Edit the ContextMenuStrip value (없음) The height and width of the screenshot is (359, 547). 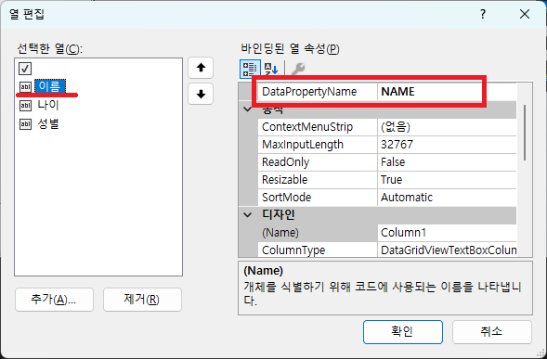[447, 127]
